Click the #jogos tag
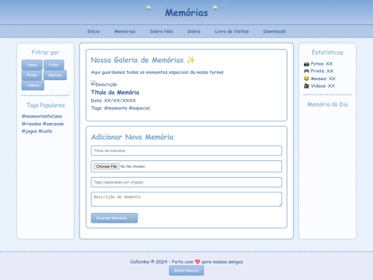This screenshot has width=373, height=280. pos(29,131)
